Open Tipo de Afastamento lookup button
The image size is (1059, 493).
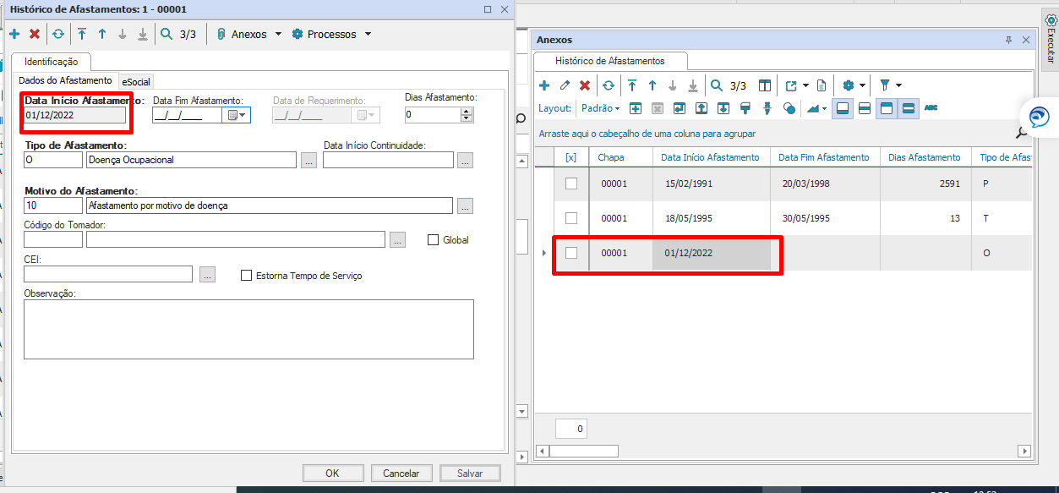click(x=308, y=160)
